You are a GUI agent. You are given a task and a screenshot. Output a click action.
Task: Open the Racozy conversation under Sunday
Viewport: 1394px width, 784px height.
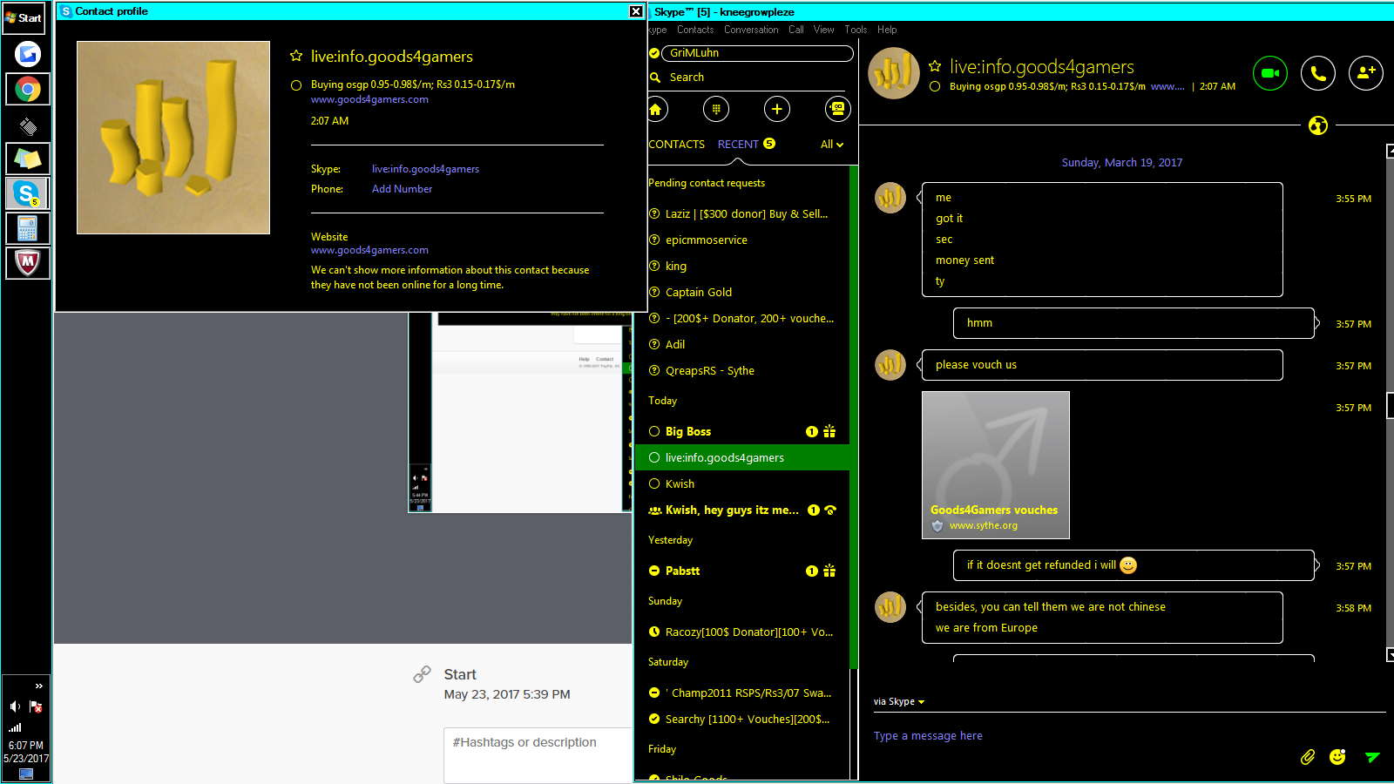tap(742, 632)
